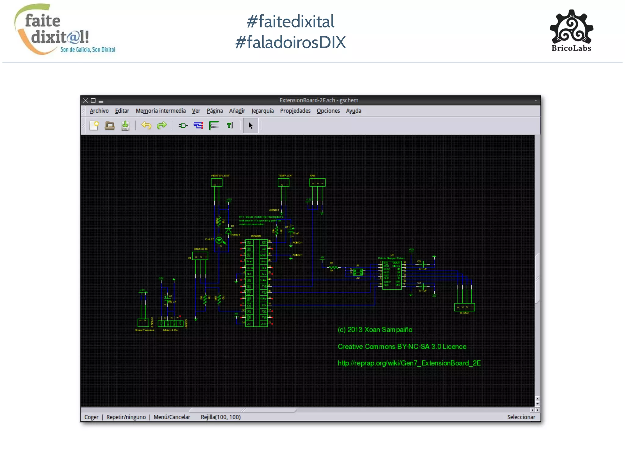Select the Add Component gate icon
The image size is (625, 469).
point(183,125)
